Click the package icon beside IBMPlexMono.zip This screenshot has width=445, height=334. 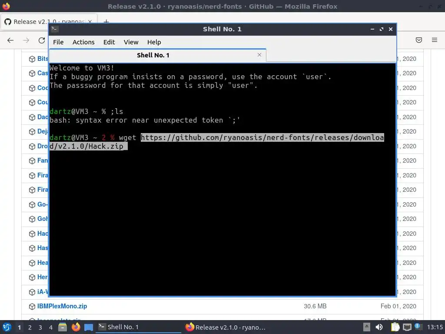pos(32,307)
